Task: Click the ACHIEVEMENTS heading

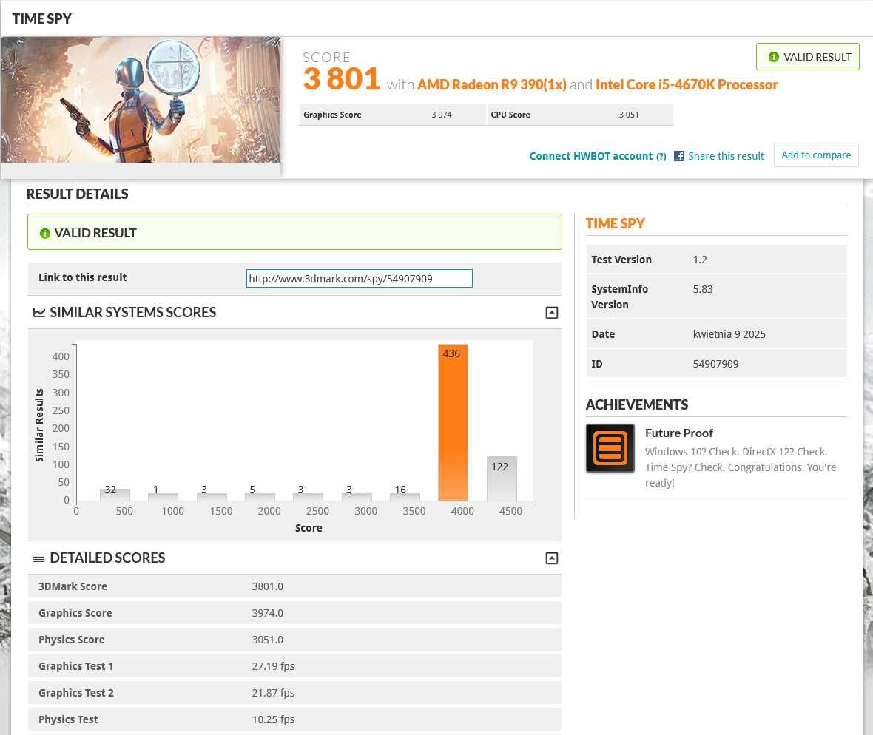Action: coord(636,404)
